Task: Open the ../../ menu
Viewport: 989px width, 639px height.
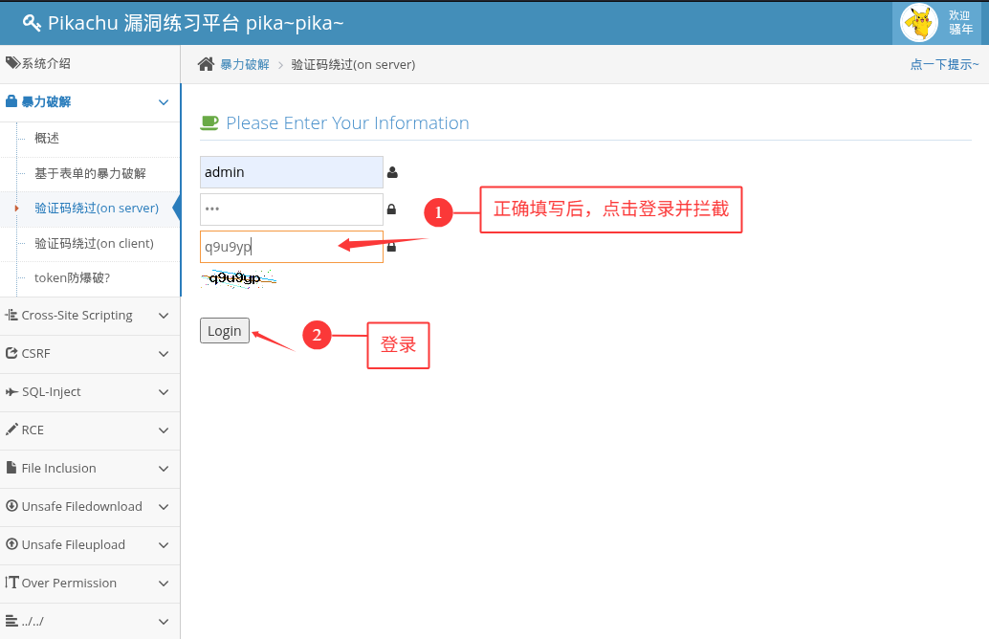Action: point(90,622)
